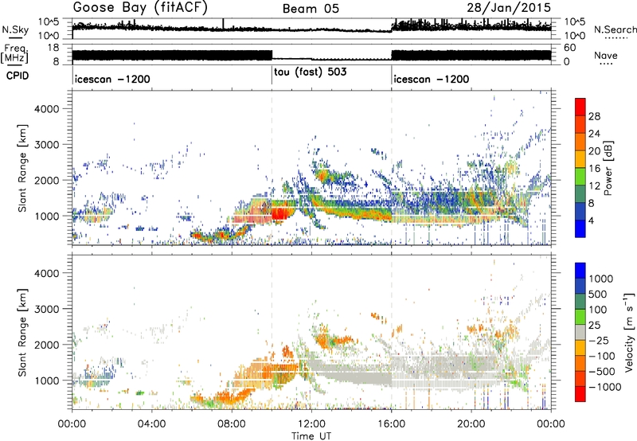The height and width of the screenshot is (441, 637).
Task: Click the 'Time UT' axis title
Action: [x=311, y=435]
